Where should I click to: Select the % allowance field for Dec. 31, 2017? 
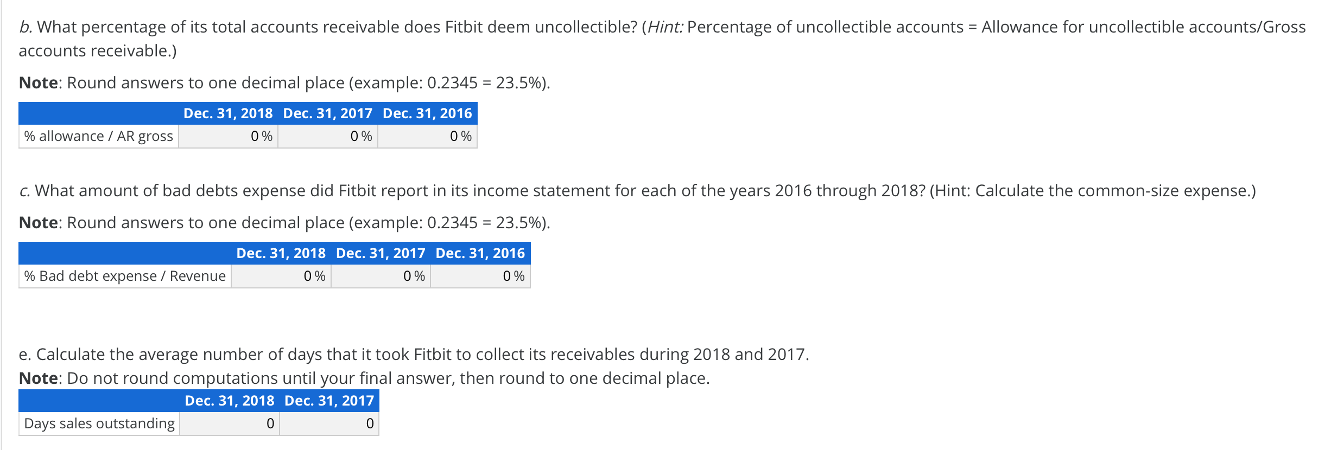pos(328,136)
